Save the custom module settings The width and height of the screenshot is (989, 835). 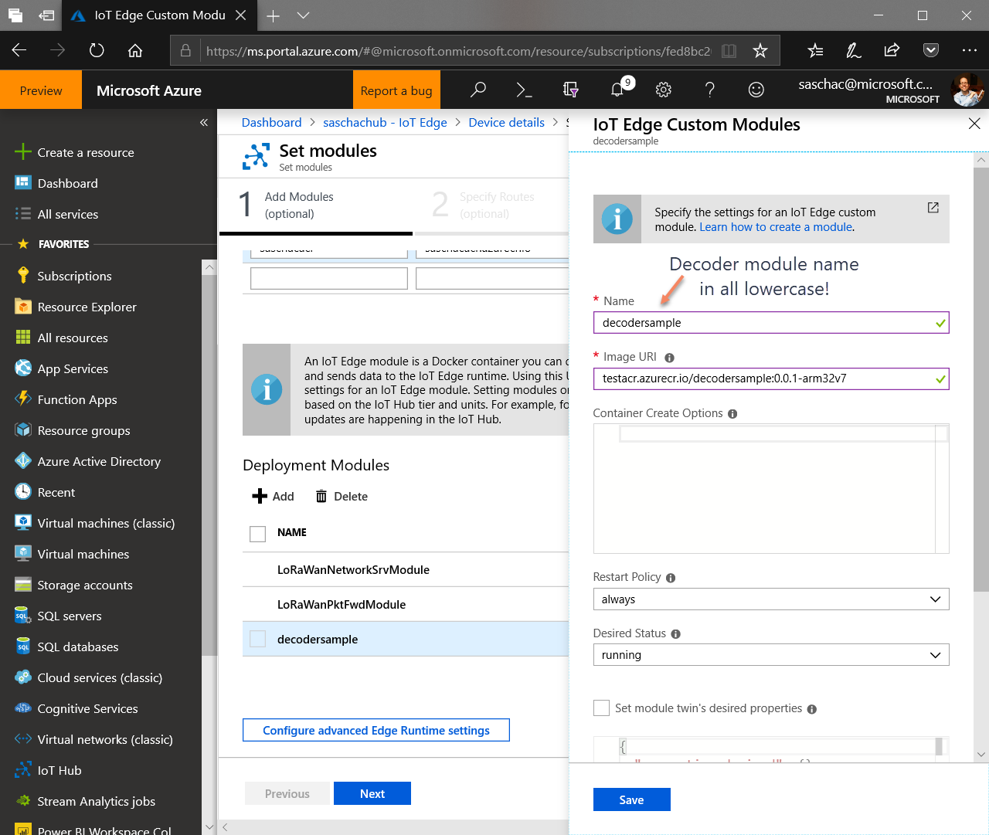pyautogui.click(x=631, y=799)
